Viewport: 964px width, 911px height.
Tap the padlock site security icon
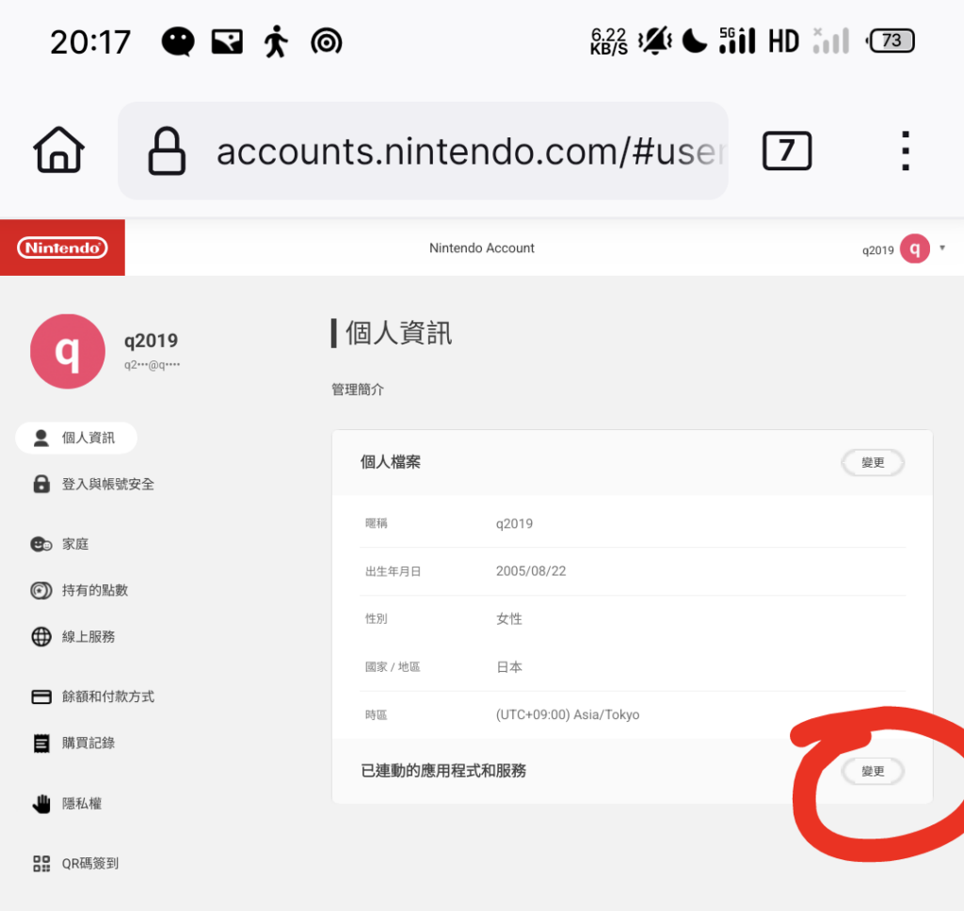167,152
